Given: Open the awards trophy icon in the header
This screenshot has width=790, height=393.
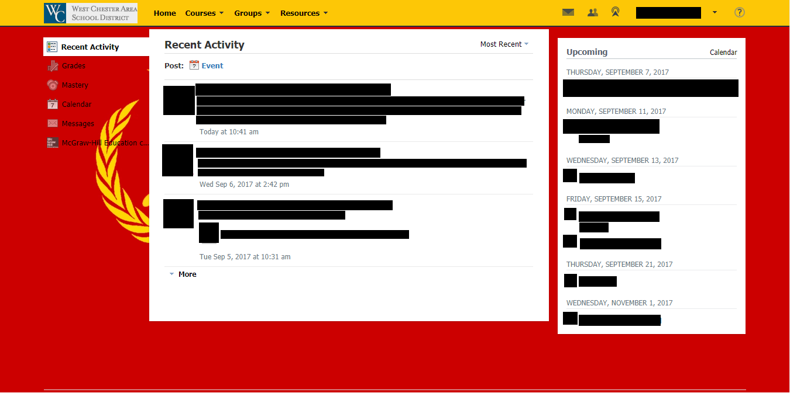Looking at the screenshot, I should click(615, 12).
